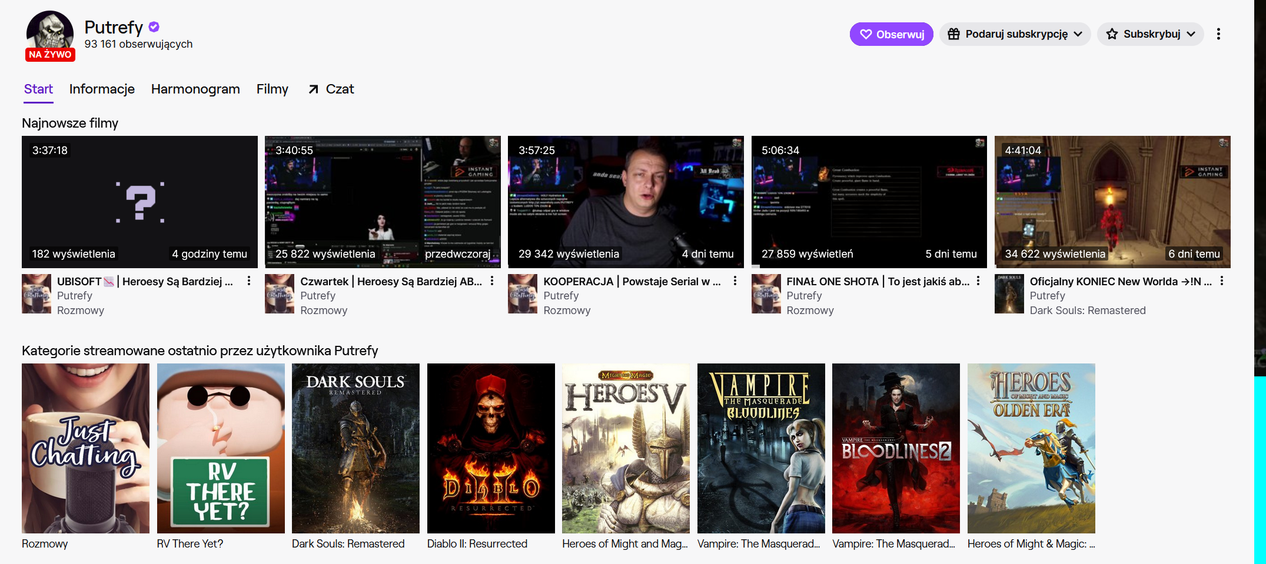Viewport: 1266px width, 564px height.
Task: Open options for Czwartek video
Action: click(x=492, y=281)
